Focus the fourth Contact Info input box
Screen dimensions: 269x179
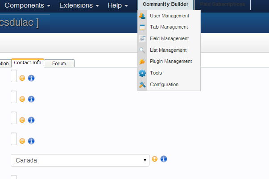tap(14, 139)
